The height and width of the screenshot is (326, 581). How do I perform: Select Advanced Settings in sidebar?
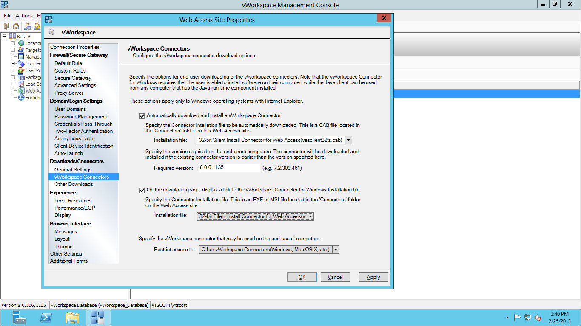(x=75, y=85)
